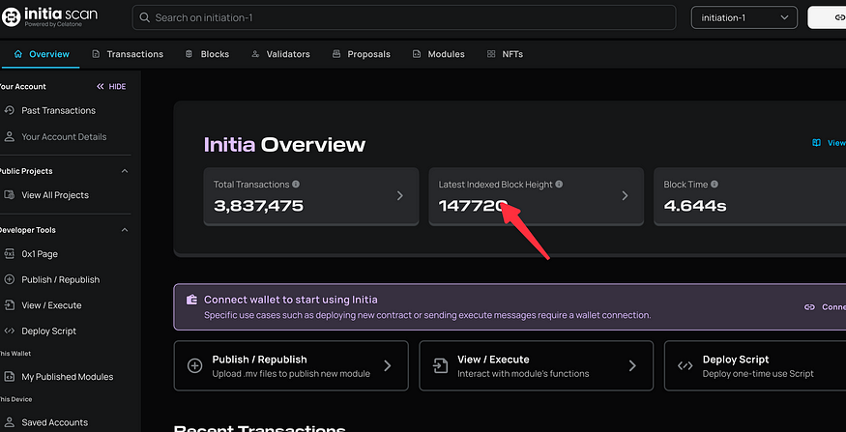Open the initiation-1 network dropdown
846x432 pixels.
coord(744,17)
